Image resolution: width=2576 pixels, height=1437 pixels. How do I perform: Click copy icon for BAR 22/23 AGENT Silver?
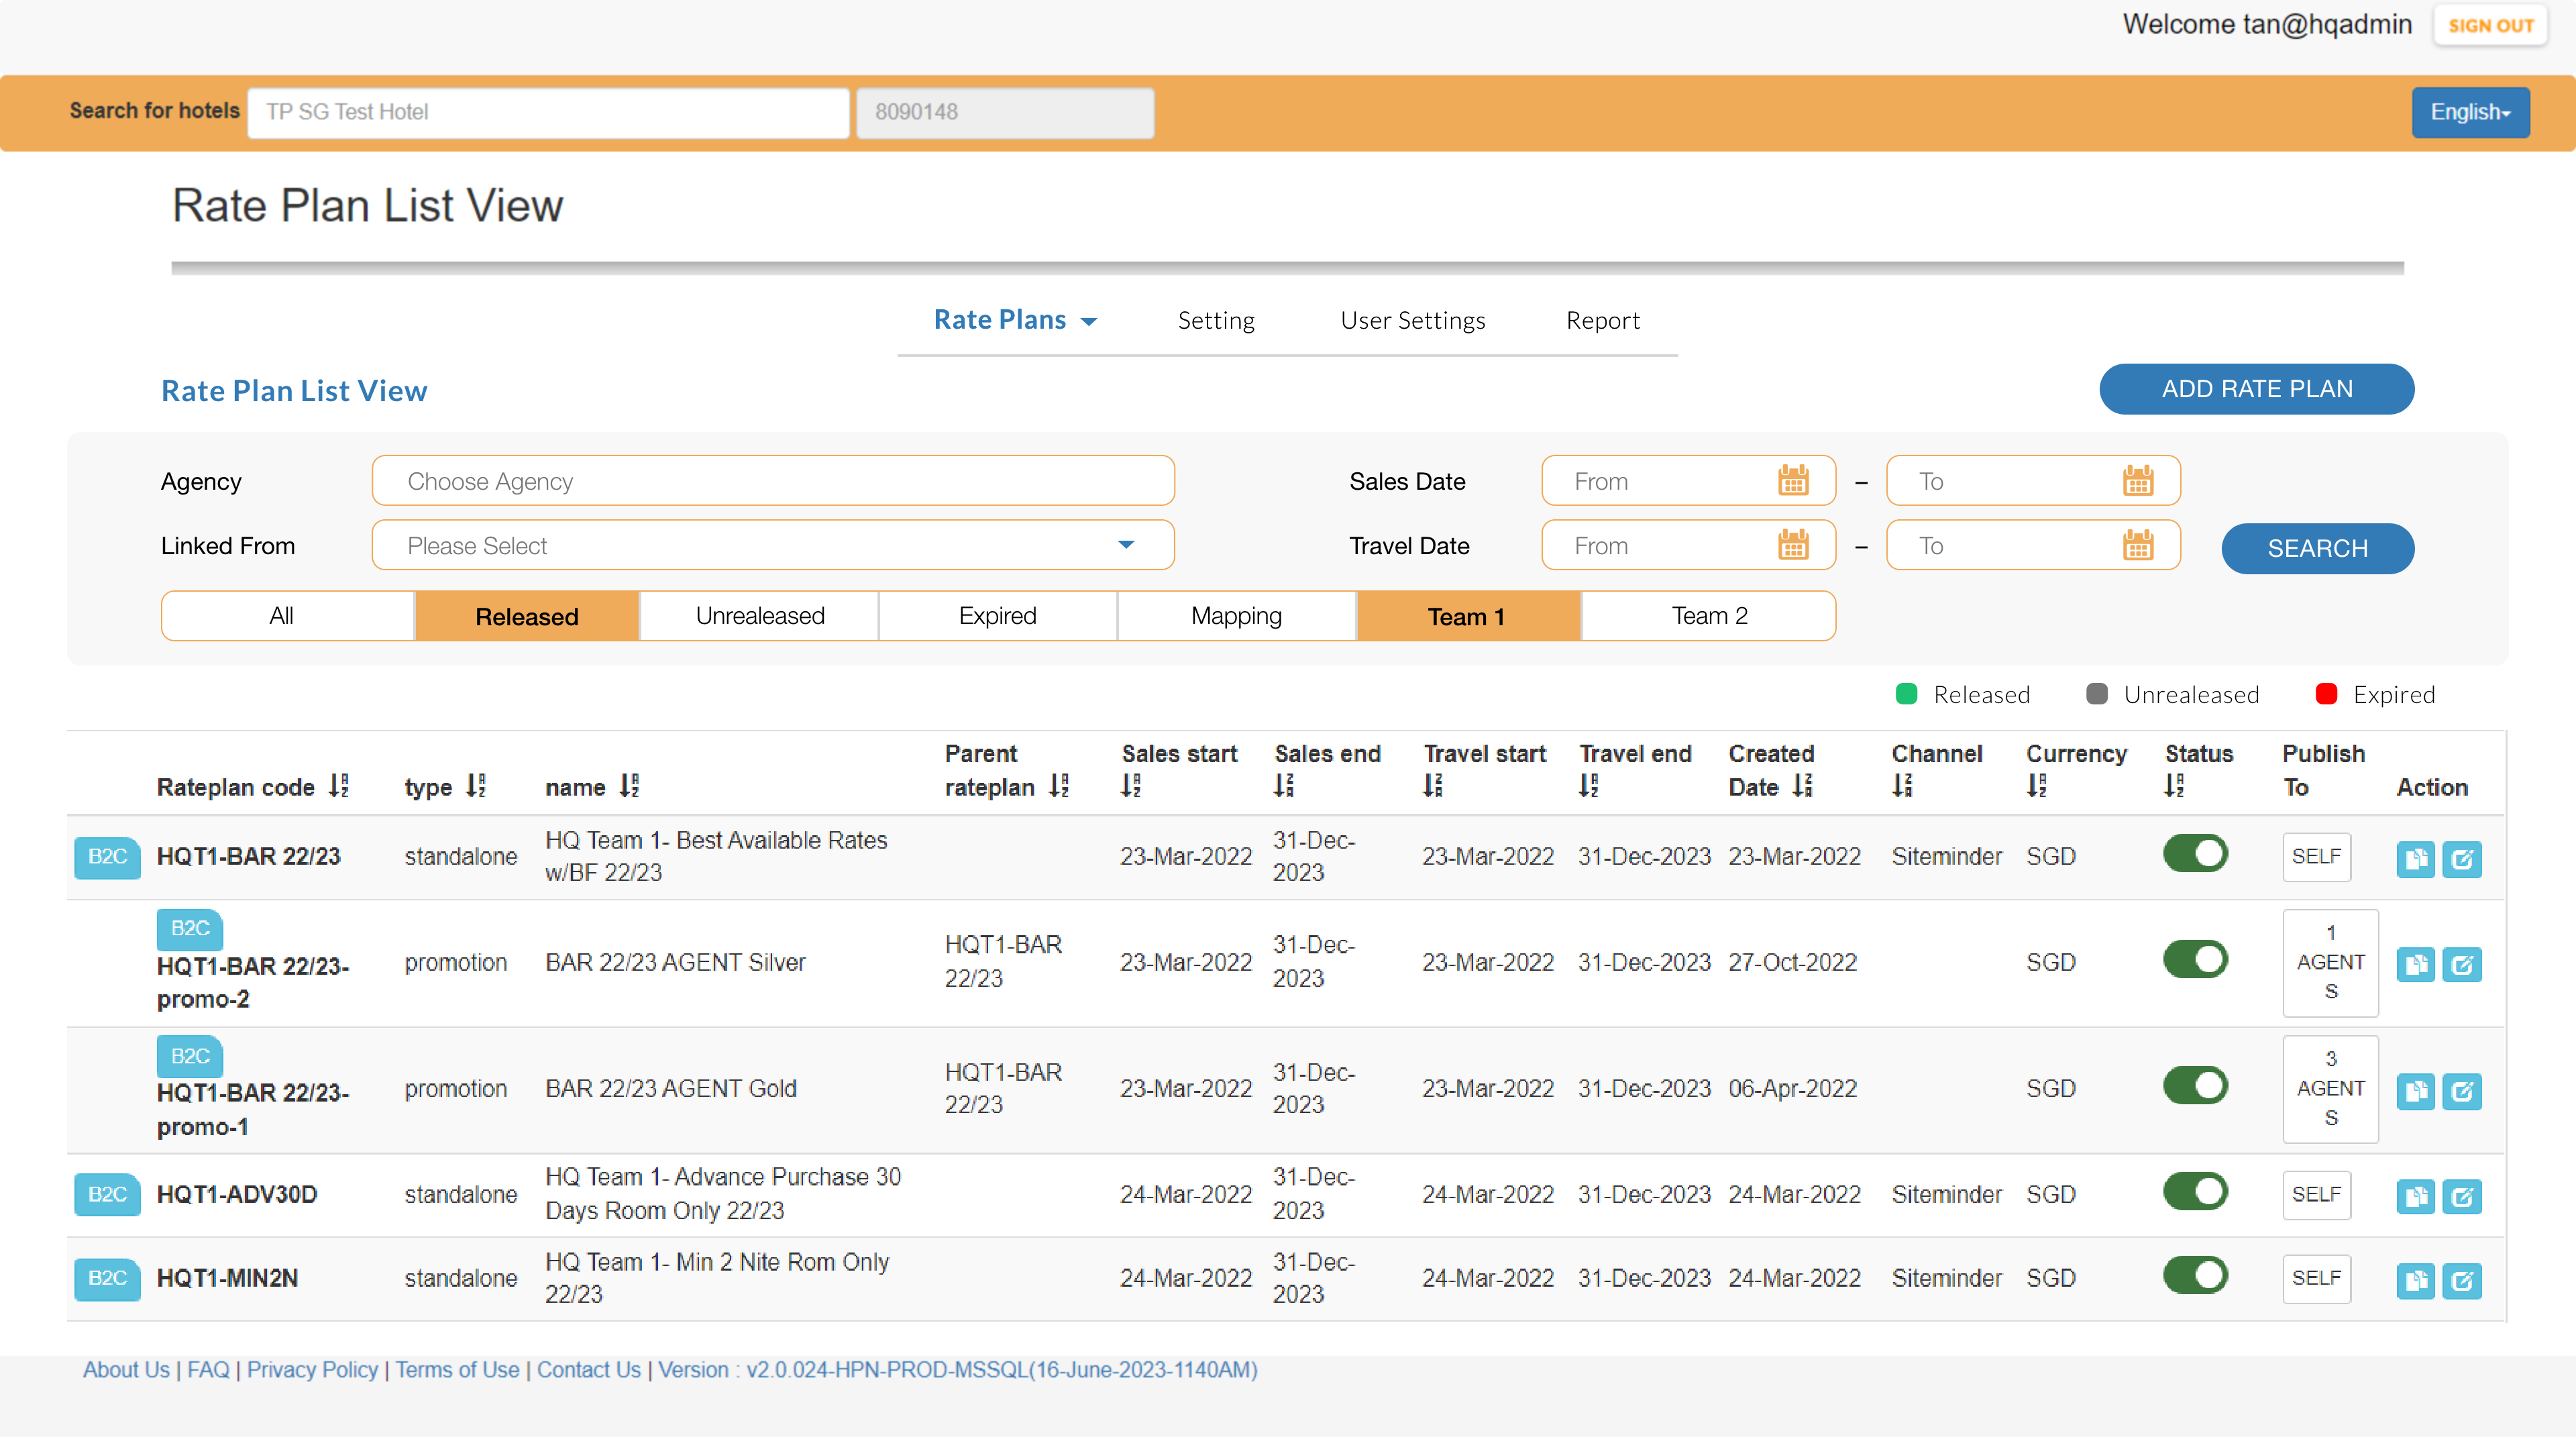(x=2415, y=964)
